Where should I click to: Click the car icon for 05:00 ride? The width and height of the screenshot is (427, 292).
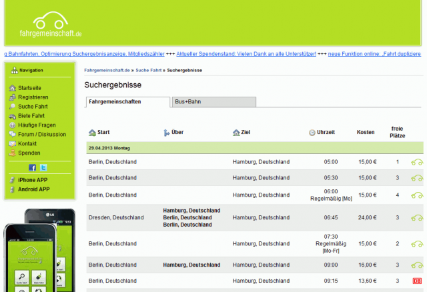pyautogui.click(x=418, y=162)
